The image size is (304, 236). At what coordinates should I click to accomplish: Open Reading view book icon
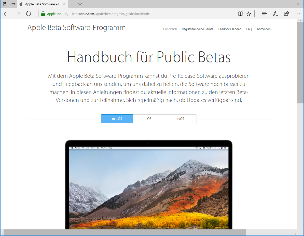240,14
